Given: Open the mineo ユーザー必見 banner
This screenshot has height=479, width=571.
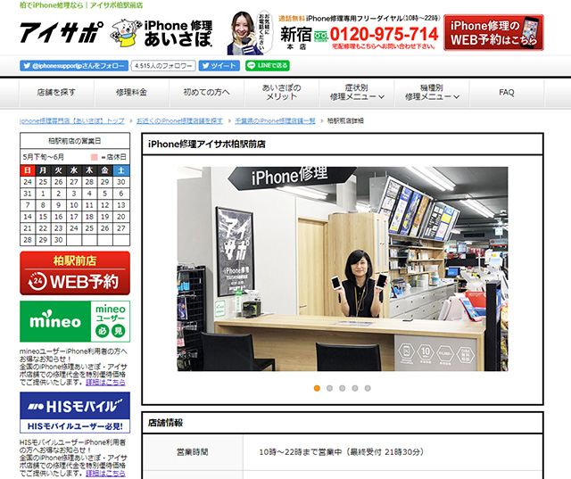Looking at the screenshot, I should point(75,321).
